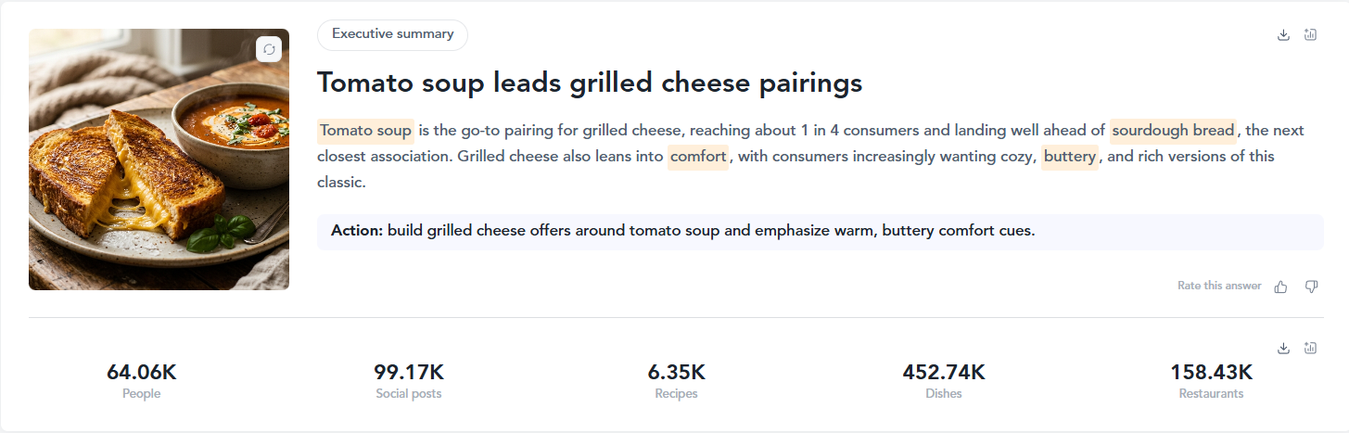Screen dimensions: 1349x433
Task: Download the executive summary
Action: coord(1283,35)
